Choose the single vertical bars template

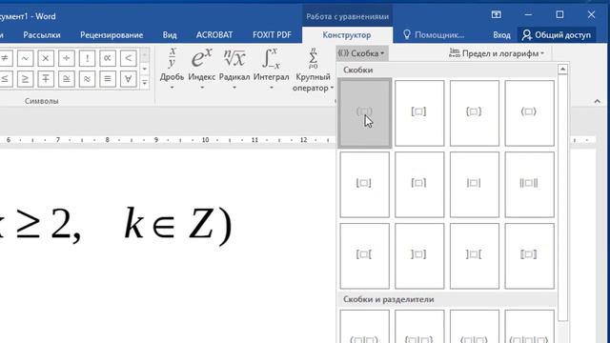475,184
